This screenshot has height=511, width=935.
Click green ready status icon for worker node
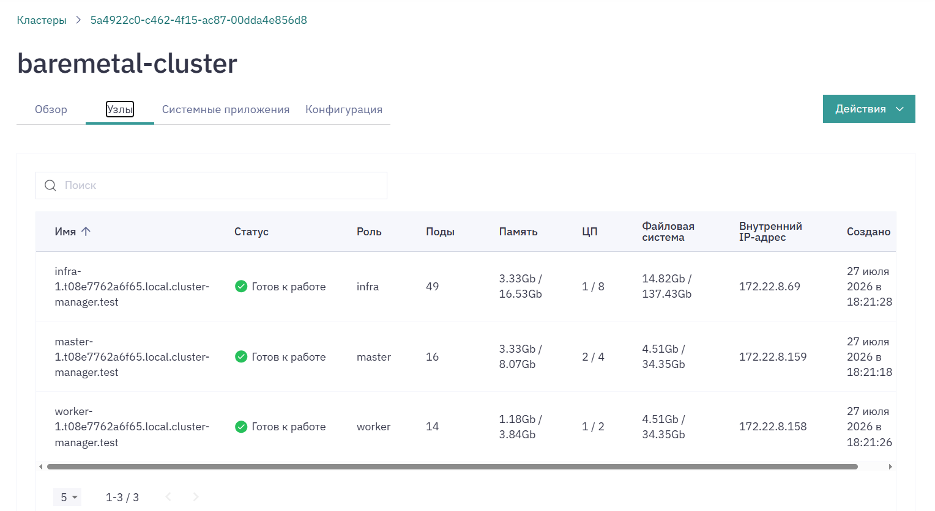point(241,426)
